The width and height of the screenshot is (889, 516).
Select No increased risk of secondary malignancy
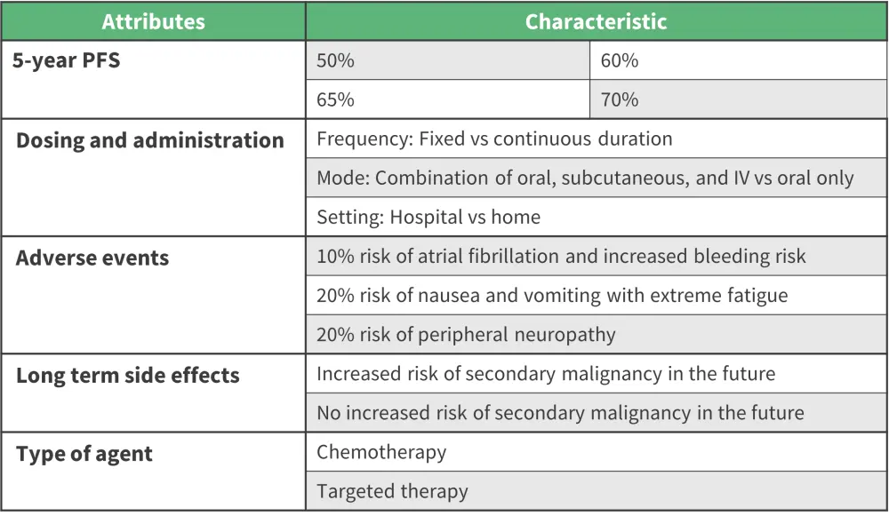tap(560, 413)
